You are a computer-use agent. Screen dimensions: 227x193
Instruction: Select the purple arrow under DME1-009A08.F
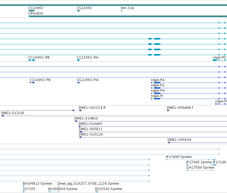[168, 111]
